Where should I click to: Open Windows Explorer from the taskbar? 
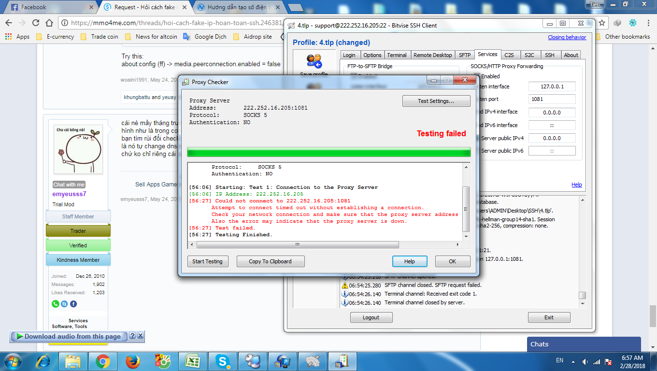73,361
